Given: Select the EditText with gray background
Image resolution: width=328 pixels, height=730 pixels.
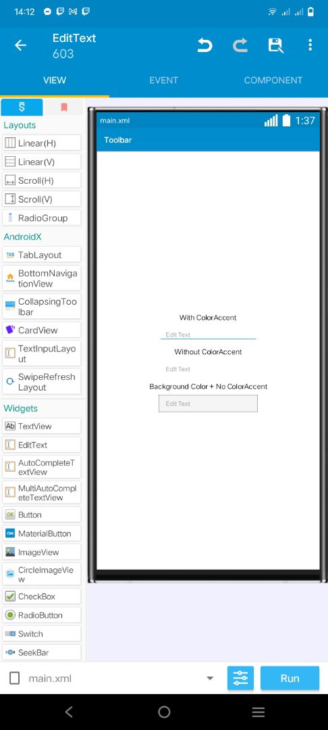Looking at the screenshot, I should click(x=208, y=404).
